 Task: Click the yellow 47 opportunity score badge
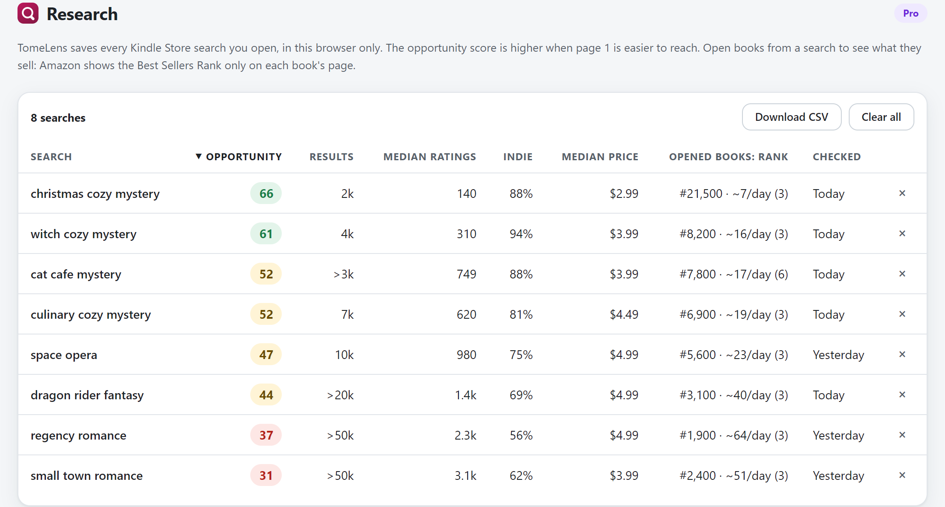pos(266,355)
